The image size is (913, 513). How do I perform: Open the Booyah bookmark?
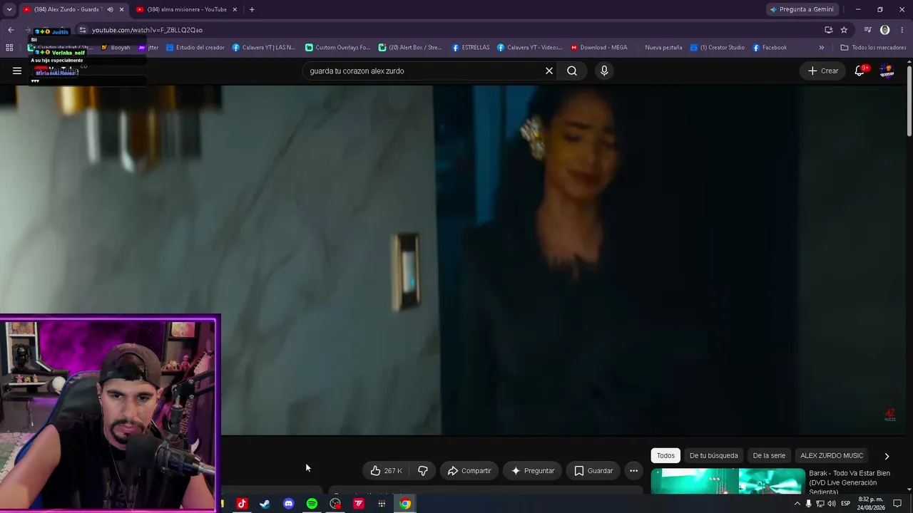(116, 48)
